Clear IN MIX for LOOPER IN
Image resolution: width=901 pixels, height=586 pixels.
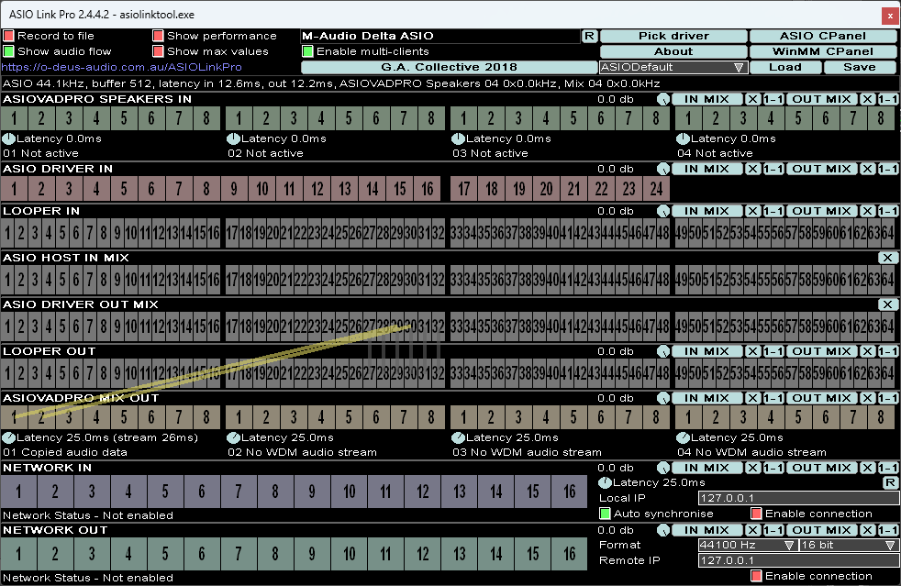pos(752,212)
